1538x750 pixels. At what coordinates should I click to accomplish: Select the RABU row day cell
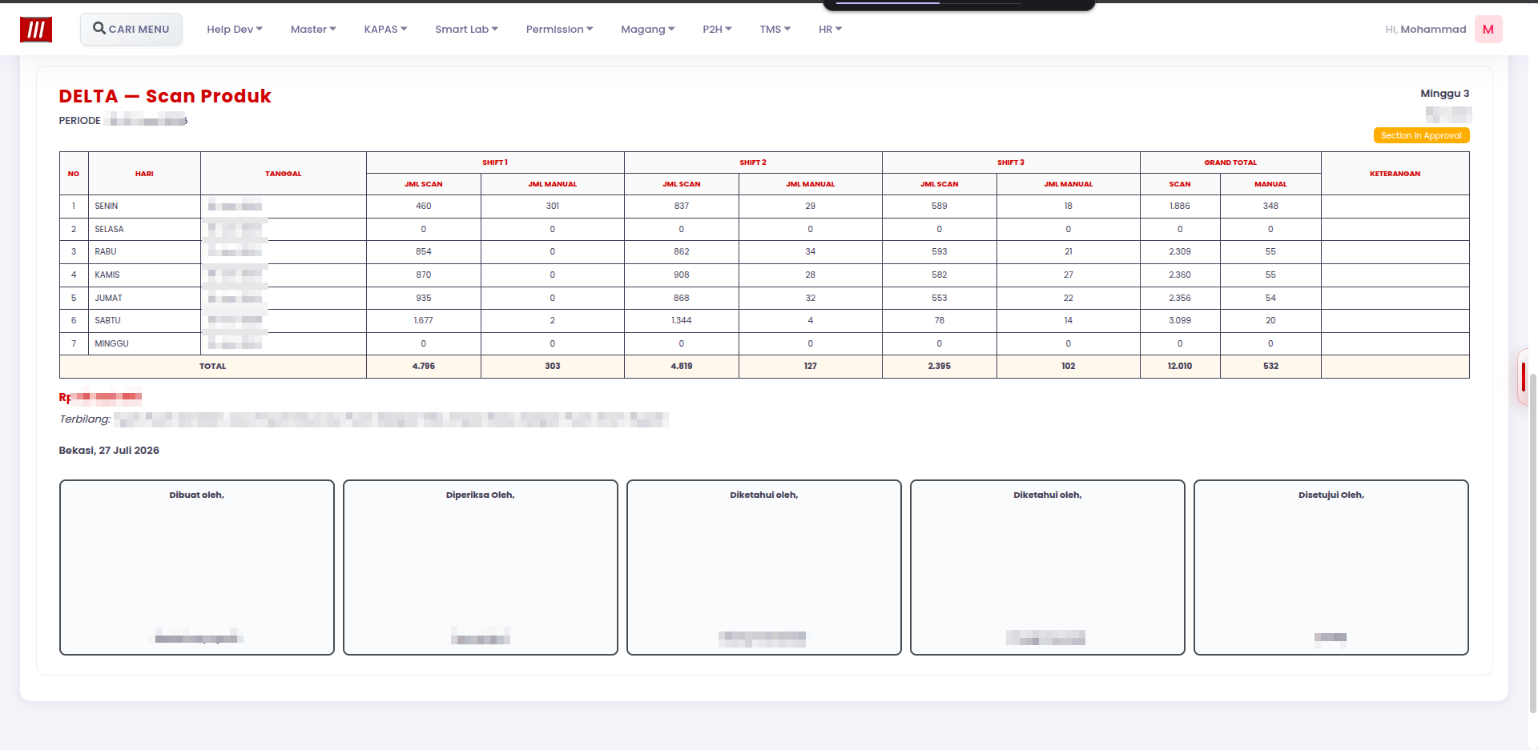(144, 251)
